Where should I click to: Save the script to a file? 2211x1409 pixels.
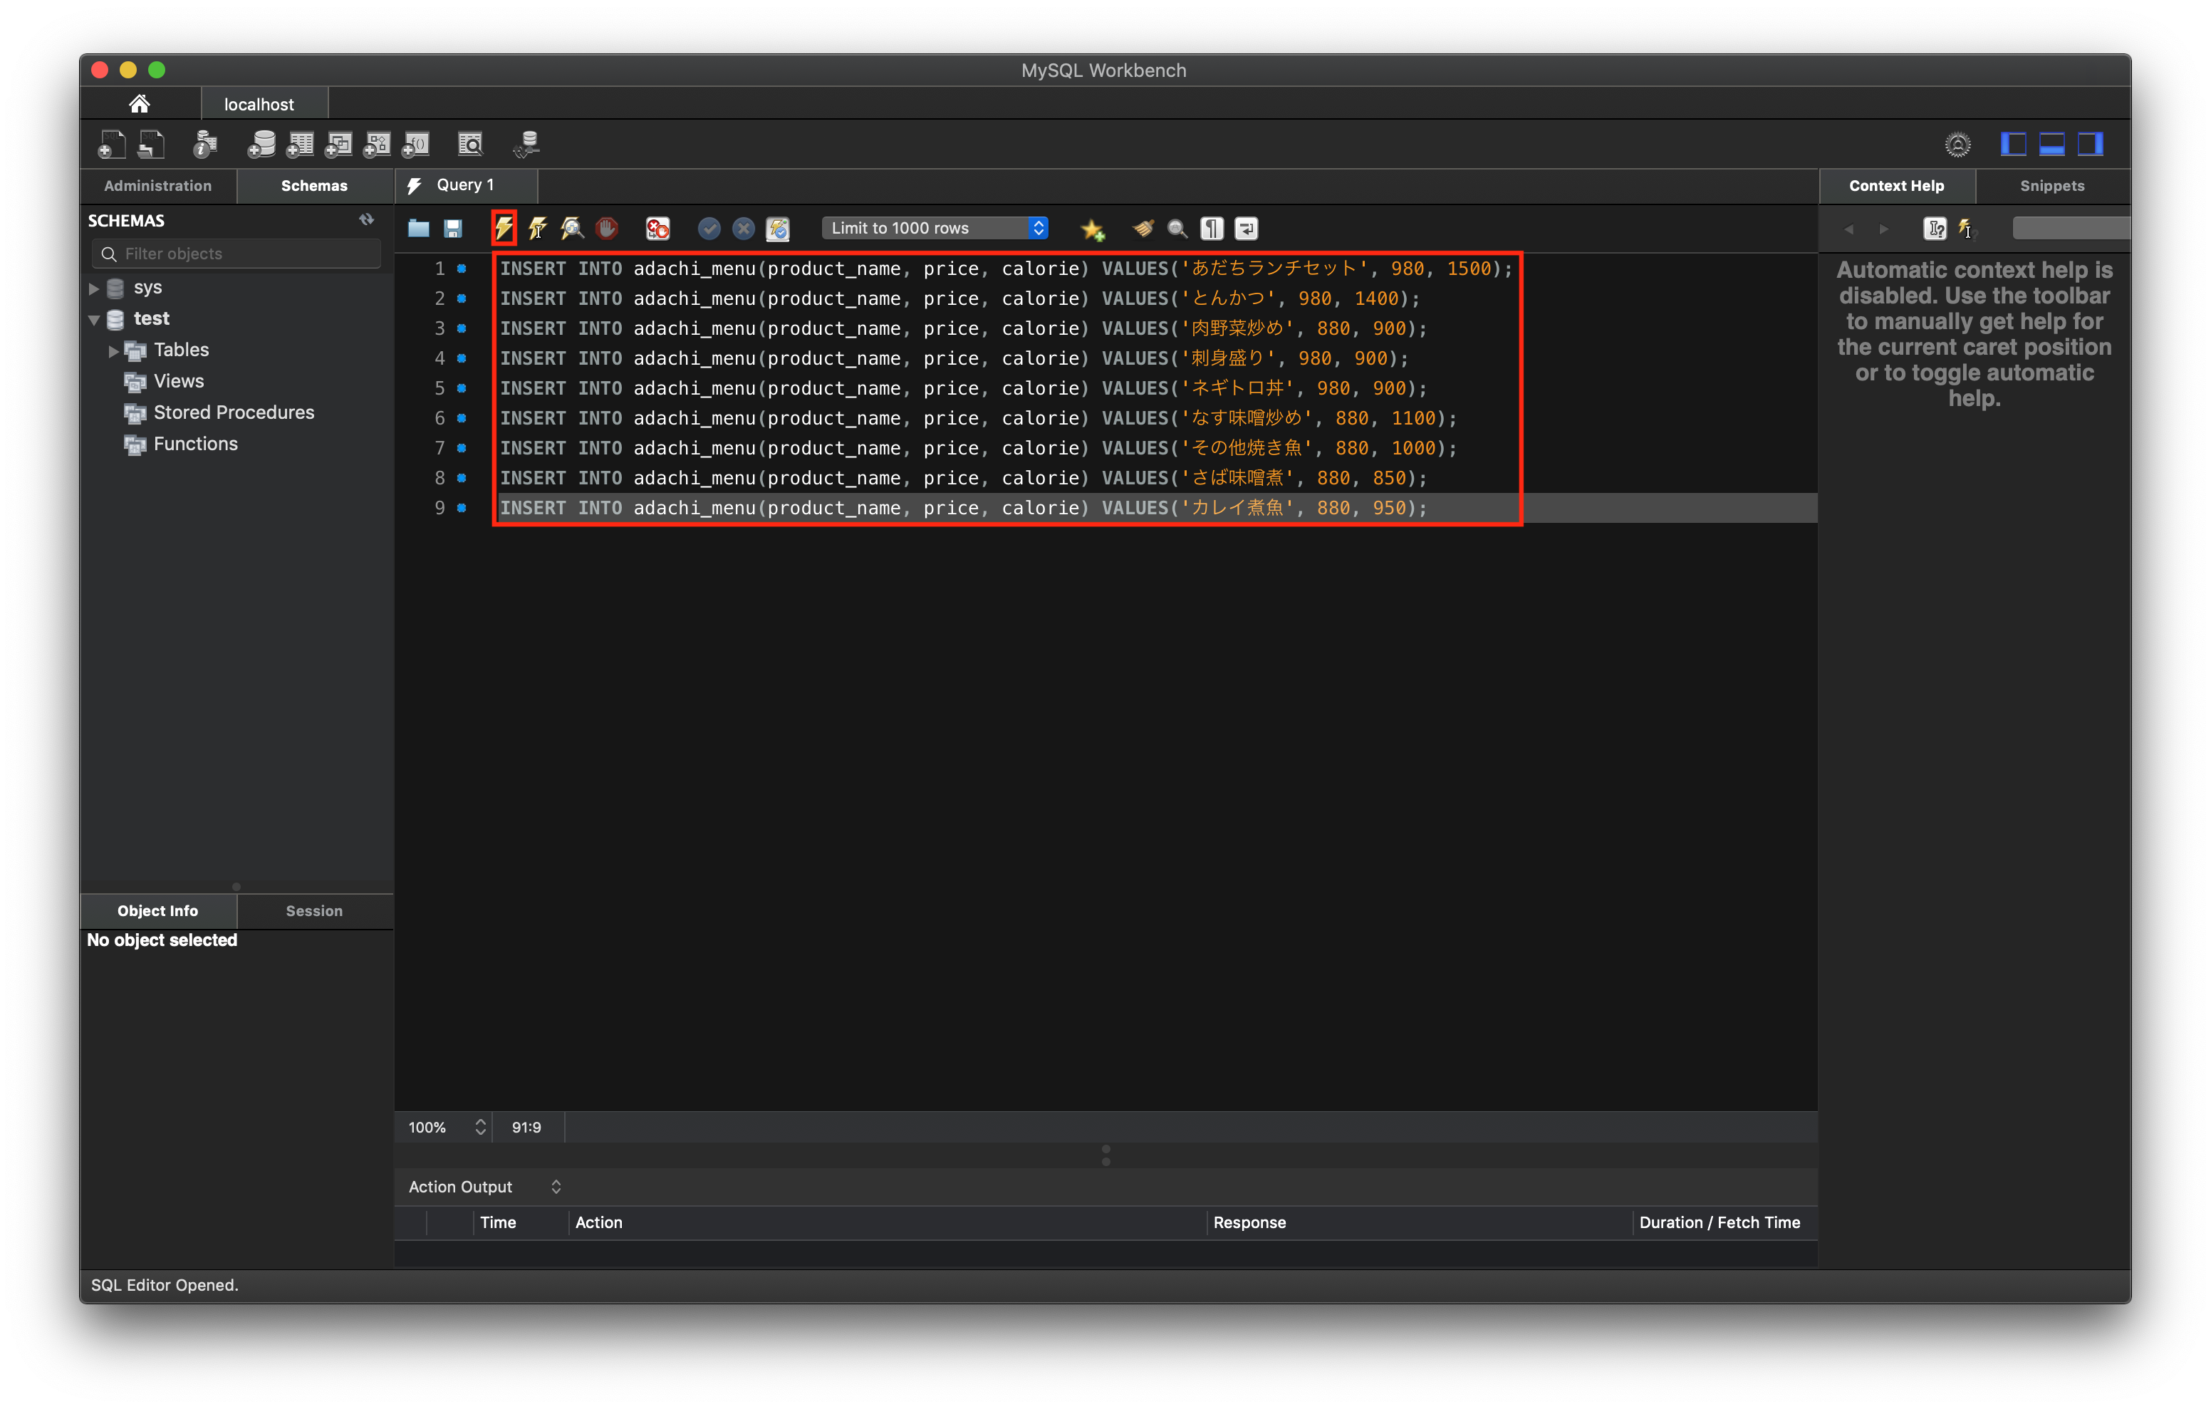click(x=452, y=228)
